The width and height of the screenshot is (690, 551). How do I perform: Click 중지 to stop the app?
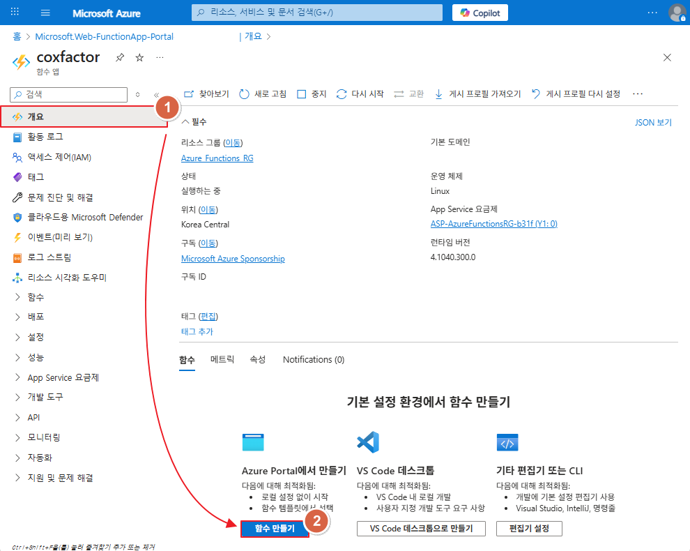point(312,94)
